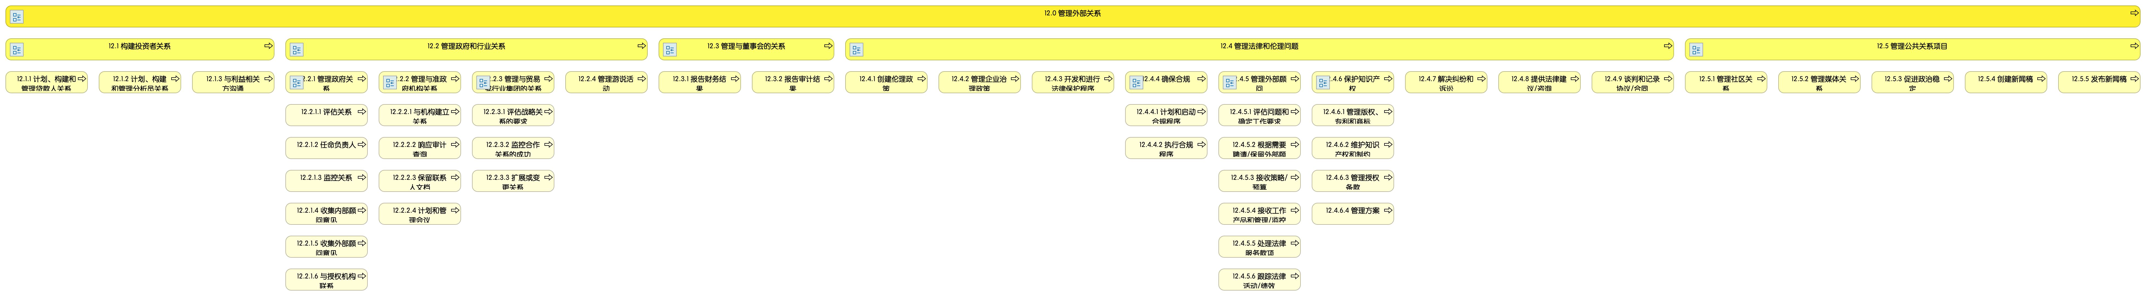The image size is (2146, 296).
Task: Select the 12.5.3 促进政治稳定 box
Action: tap(1913, 82)
